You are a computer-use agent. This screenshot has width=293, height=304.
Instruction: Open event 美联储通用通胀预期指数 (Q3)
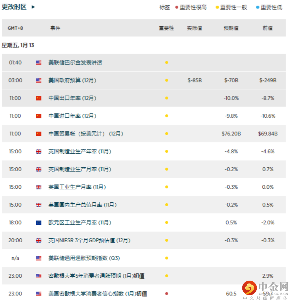tap(84, 258)
